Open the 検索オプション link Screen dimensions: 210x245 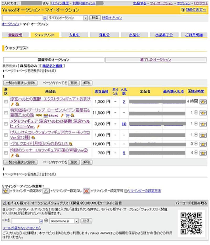[112, 18]
